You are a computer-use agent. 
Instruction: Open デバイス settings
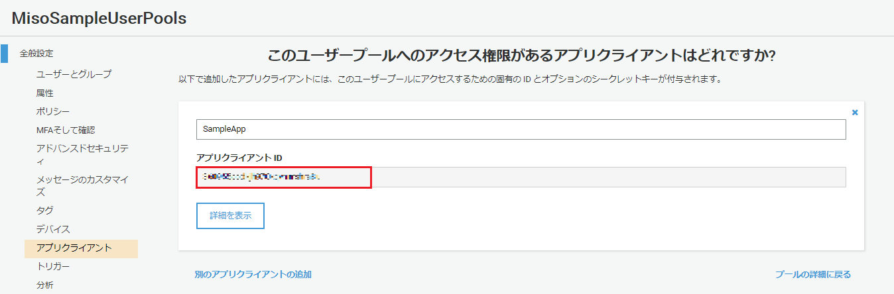(x=53, y=229)
